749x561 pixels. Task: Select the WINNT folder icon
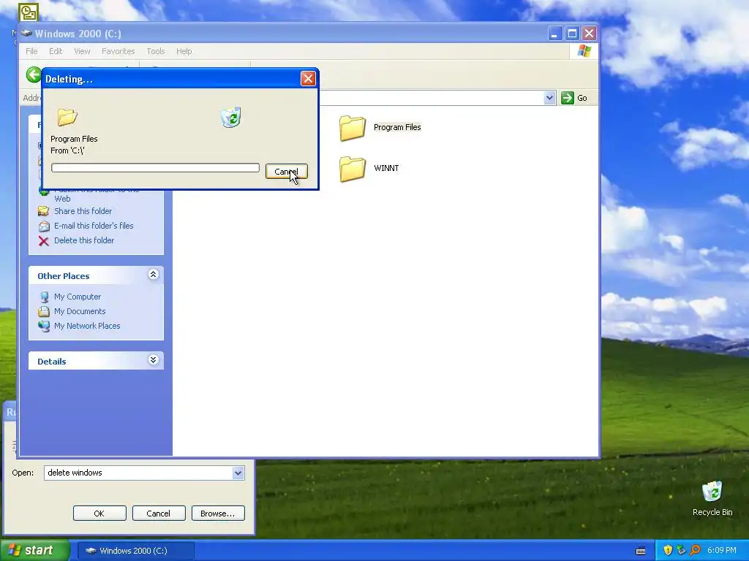click(x=353, y=169)
